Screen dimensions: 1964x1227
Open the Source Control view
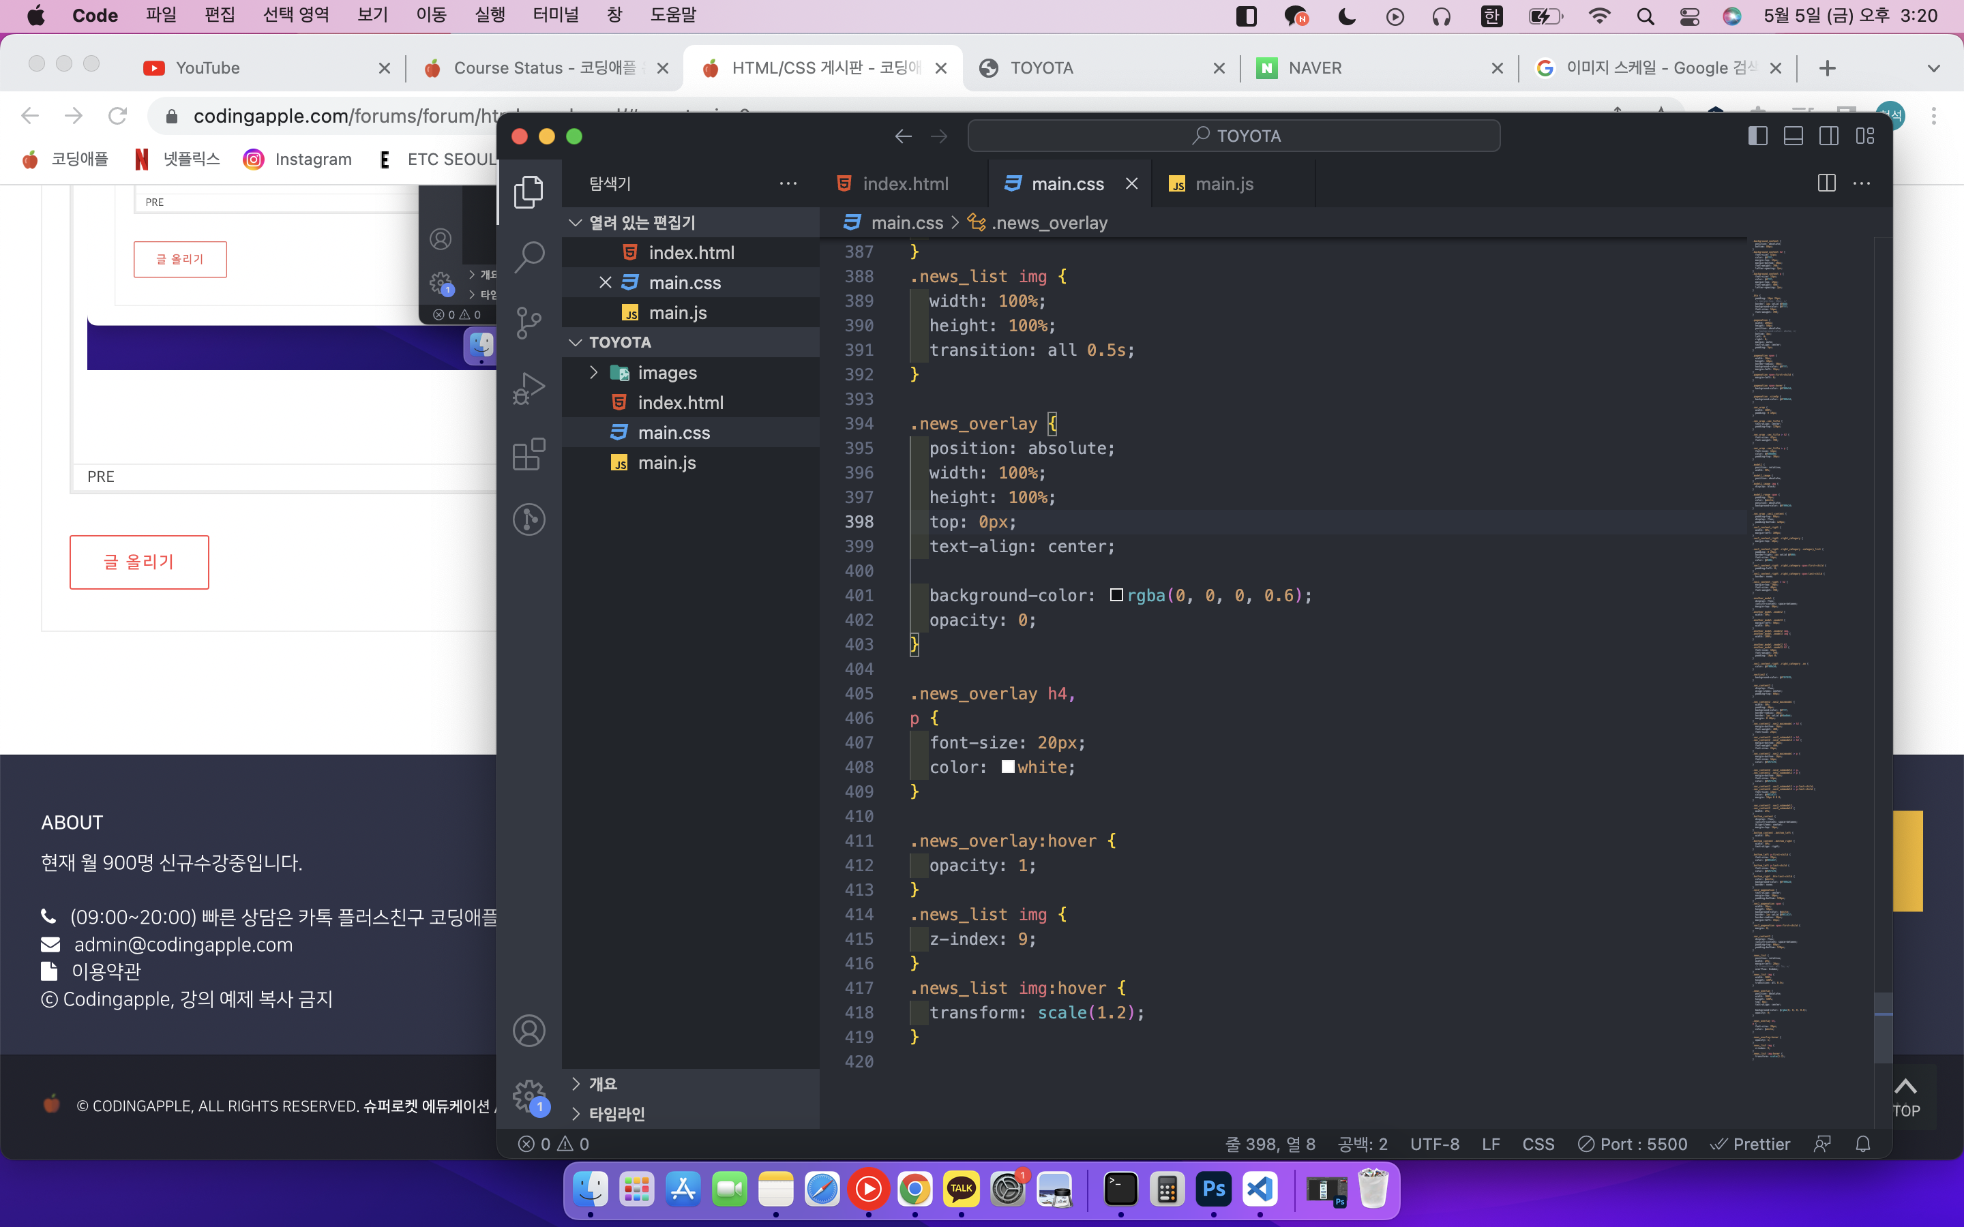tap(529, 323)
